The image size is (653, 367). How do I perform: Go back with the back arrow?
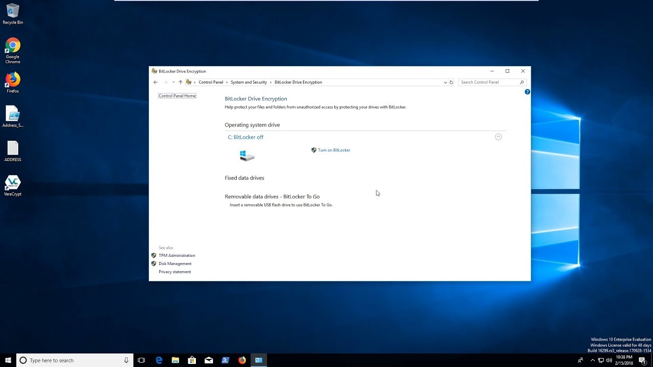[156, 82]
